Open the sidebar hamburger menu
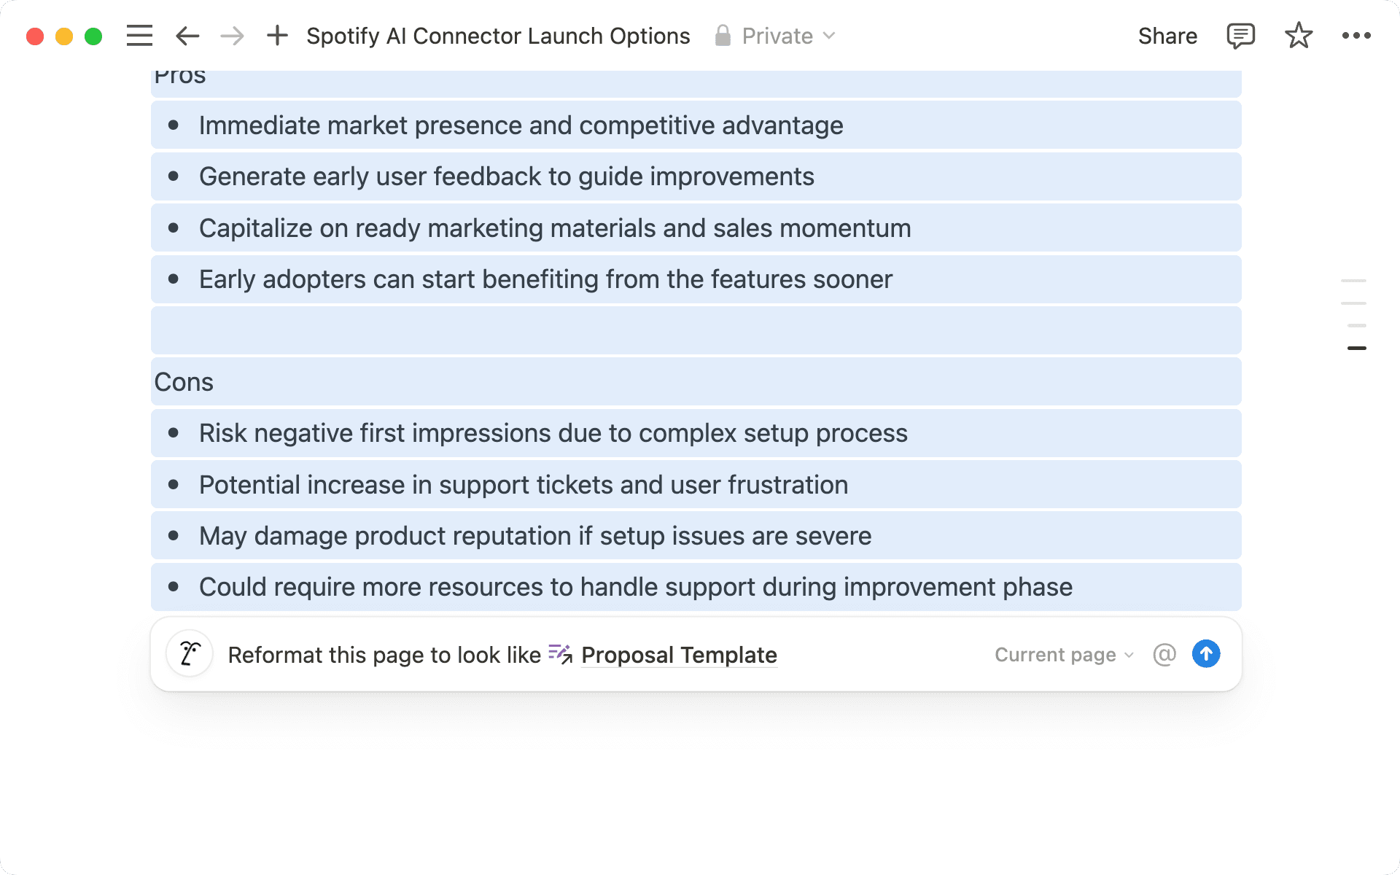This screenshot has width=1400, height=875. [x=139, y=36]
